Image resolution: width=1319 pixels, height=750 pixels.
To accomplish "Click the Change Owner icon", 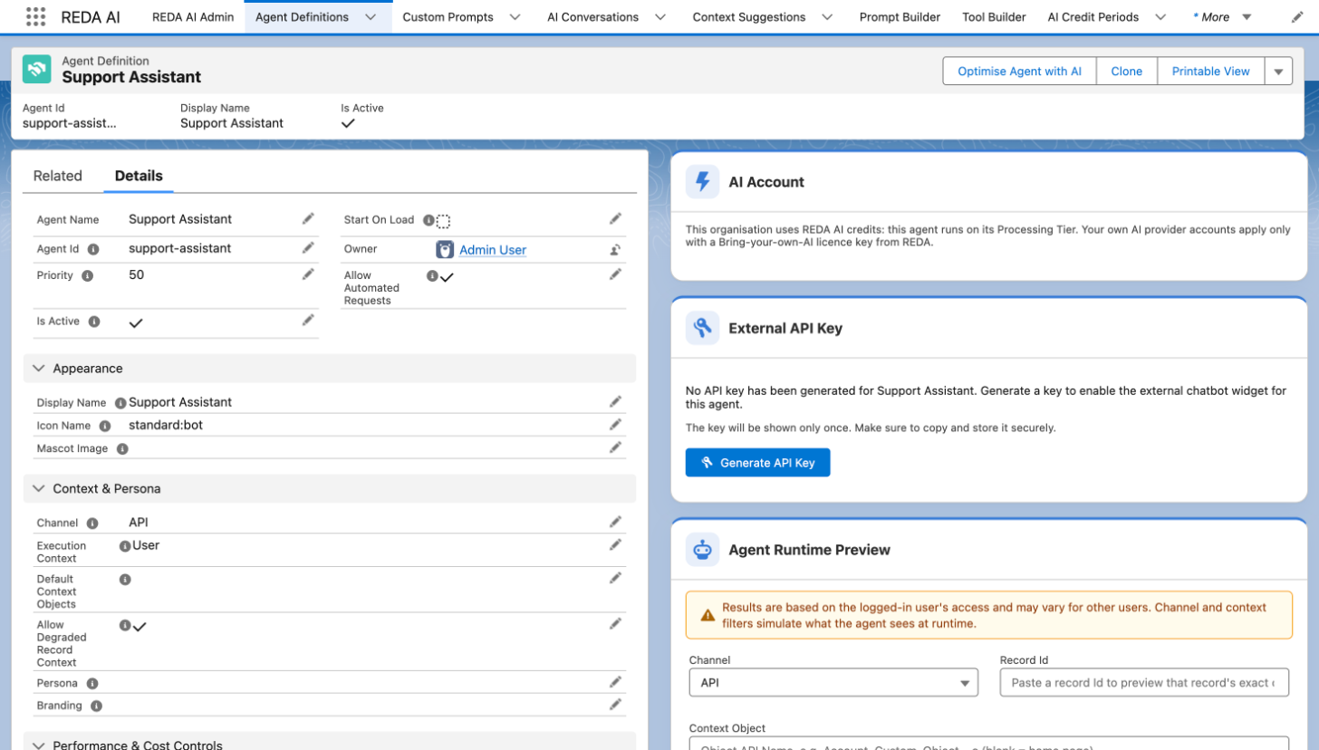I will tap(615, 250).
